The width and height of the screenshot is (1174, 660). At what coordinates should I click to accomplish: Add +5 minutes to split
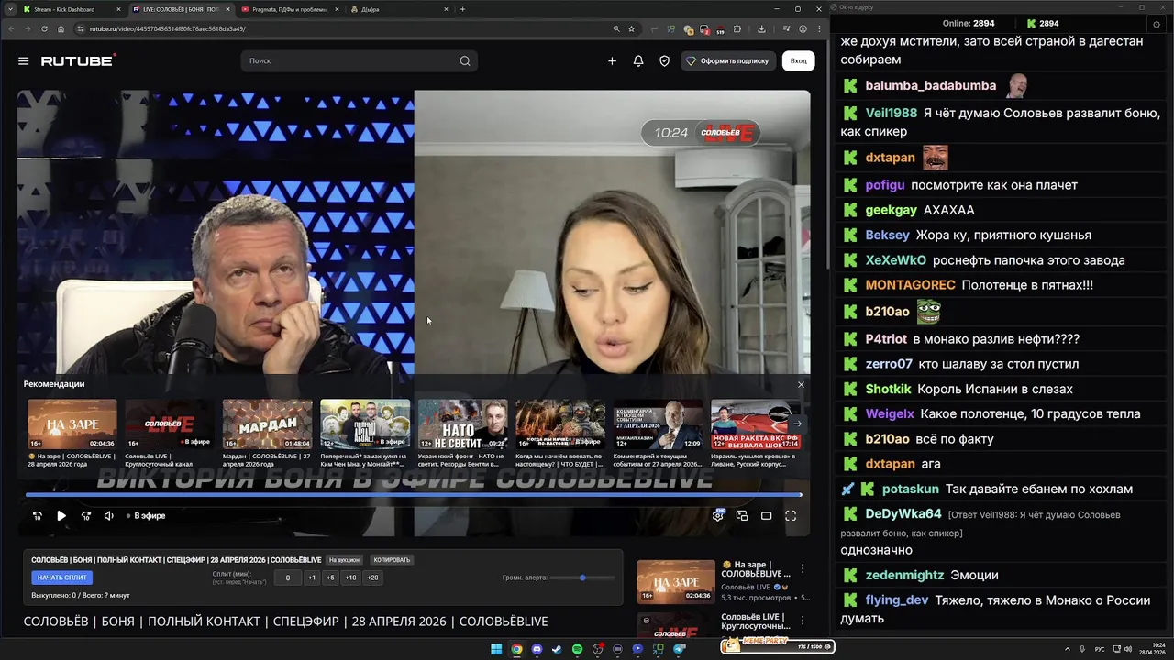click(x=330, y=577)
